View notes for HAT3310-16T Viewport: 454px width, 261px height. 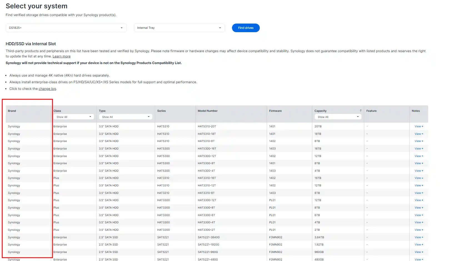419,178
